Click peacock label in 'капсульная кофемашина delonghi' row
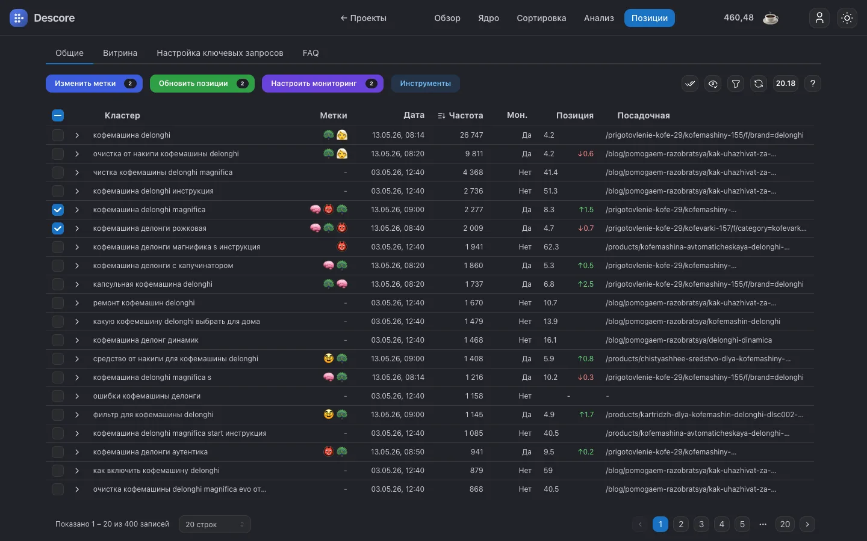This screenshot has width=867, height=541. (329, 284)
